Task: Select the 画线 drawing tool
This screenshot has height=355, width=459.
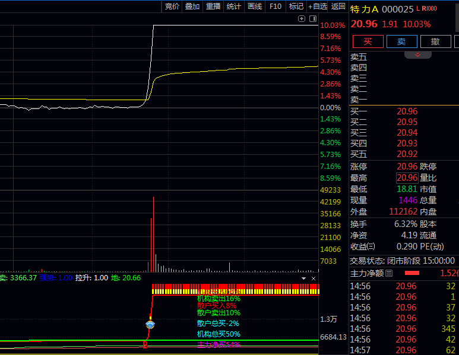Action: 255,7
